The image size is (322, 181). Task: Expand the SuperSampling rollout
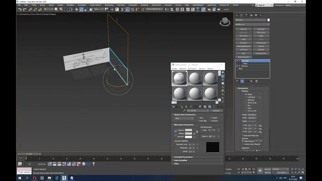(x=180, y=160)
